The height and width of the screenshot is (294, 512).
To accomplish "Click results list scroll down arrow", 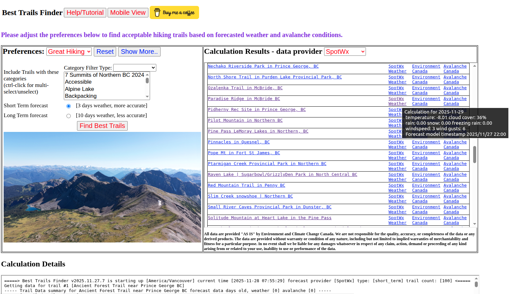I will pos(474,224).
